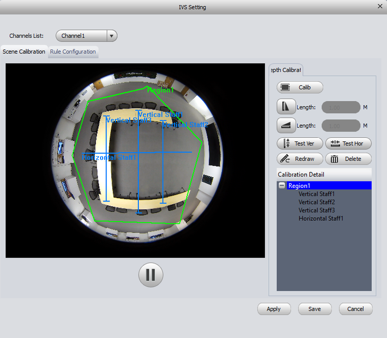Switch to the Rule Configuration tab
The width and height of the screenshot is (387, 338).
tap(73, 52)
